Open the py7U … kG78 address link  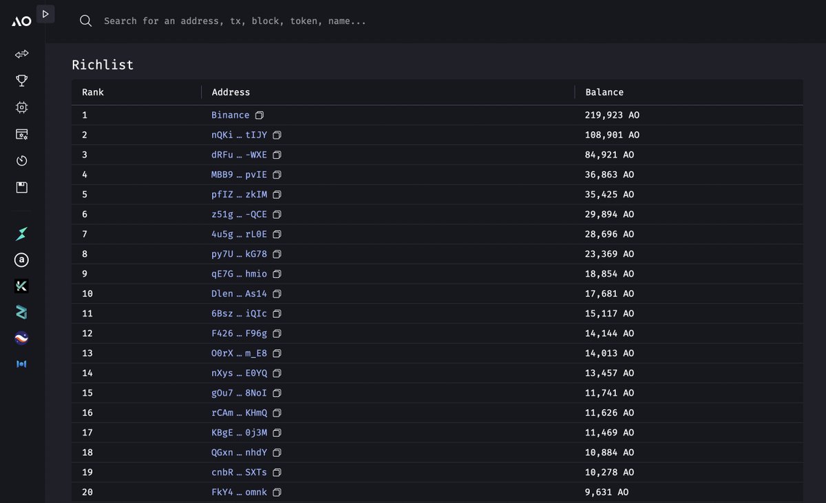coord(239,254)
